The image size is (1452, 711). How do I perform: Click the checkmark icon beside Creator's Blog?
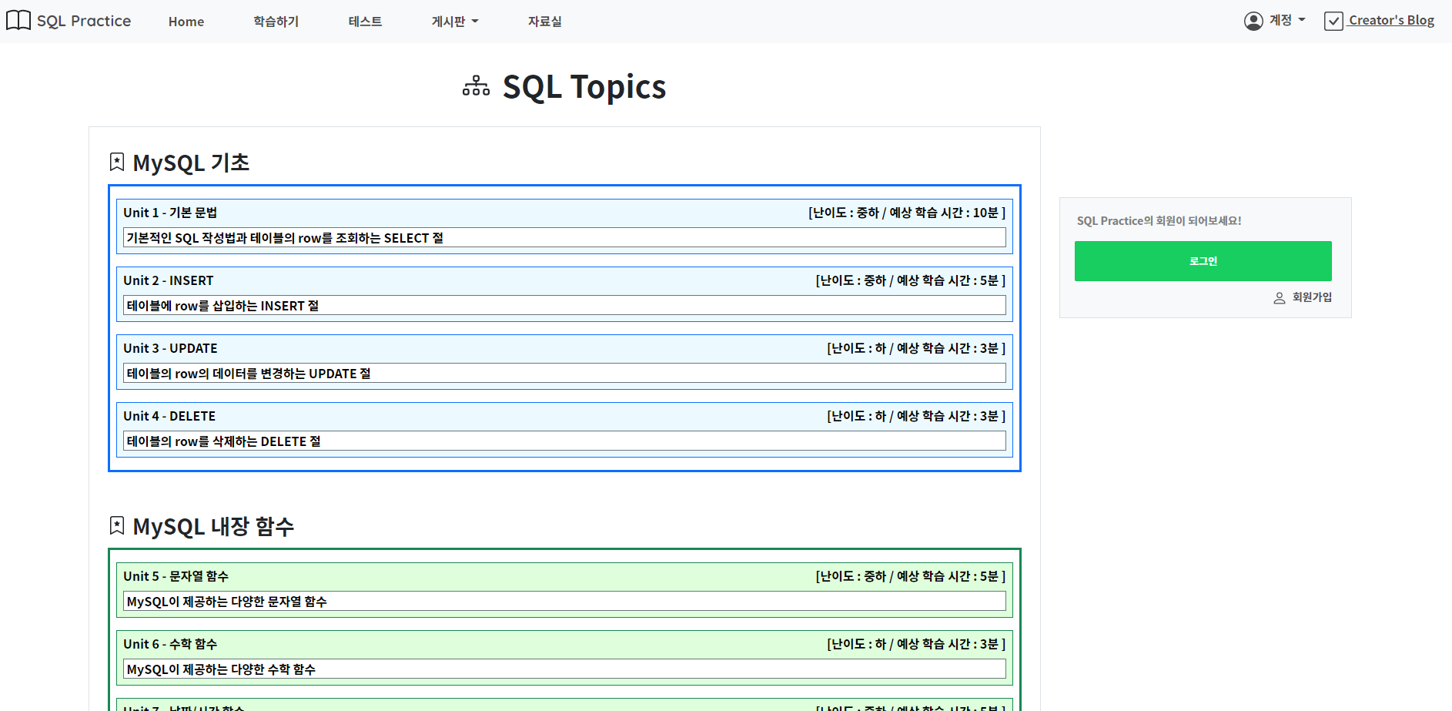tap(1333, 21)
